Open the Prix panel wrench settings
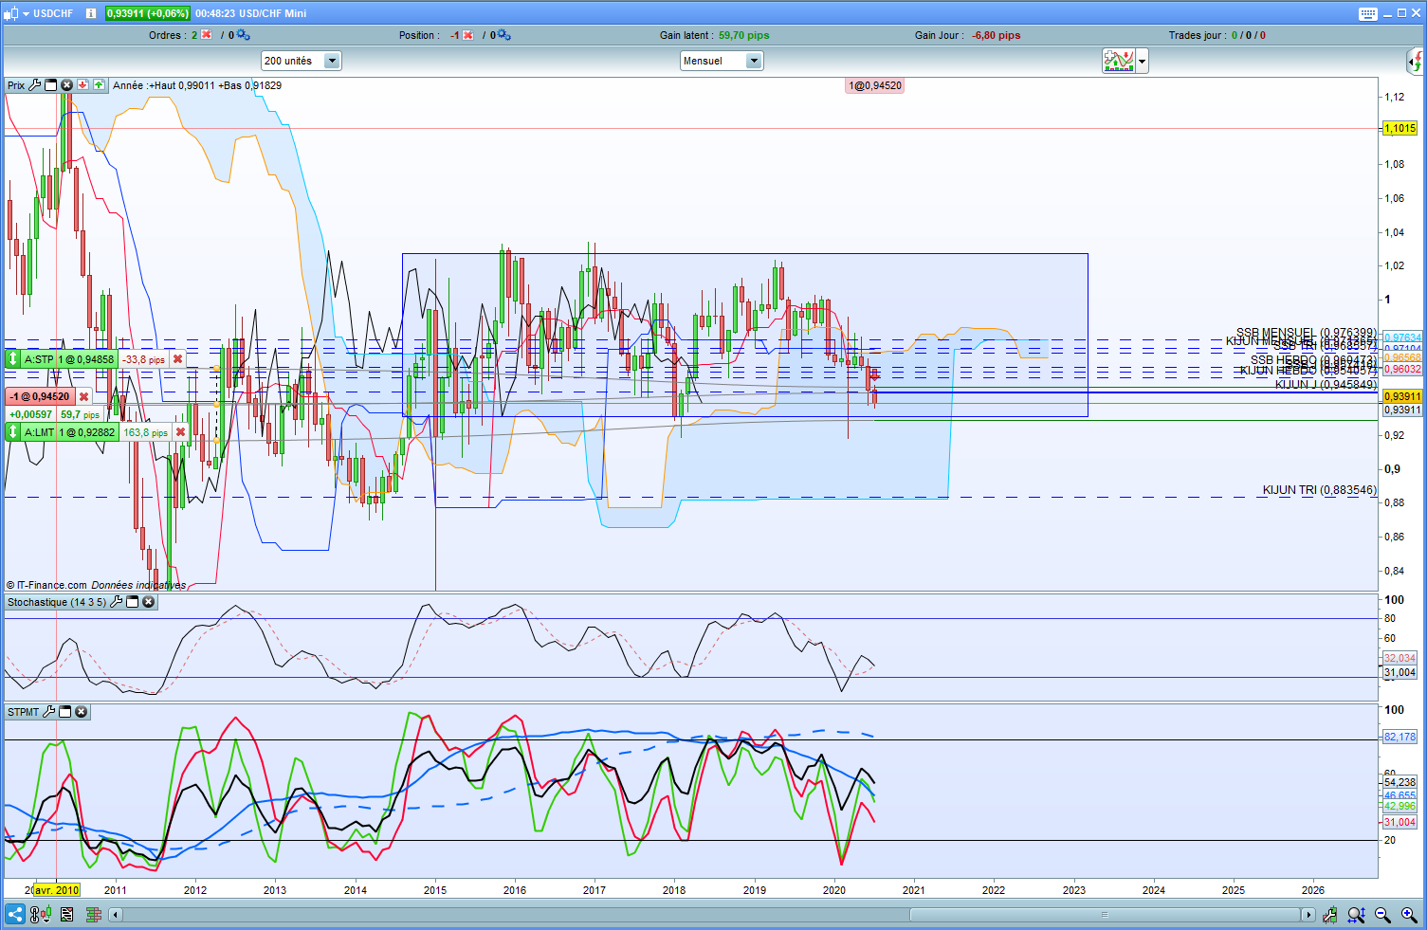1427x930 pixels. 35,85
